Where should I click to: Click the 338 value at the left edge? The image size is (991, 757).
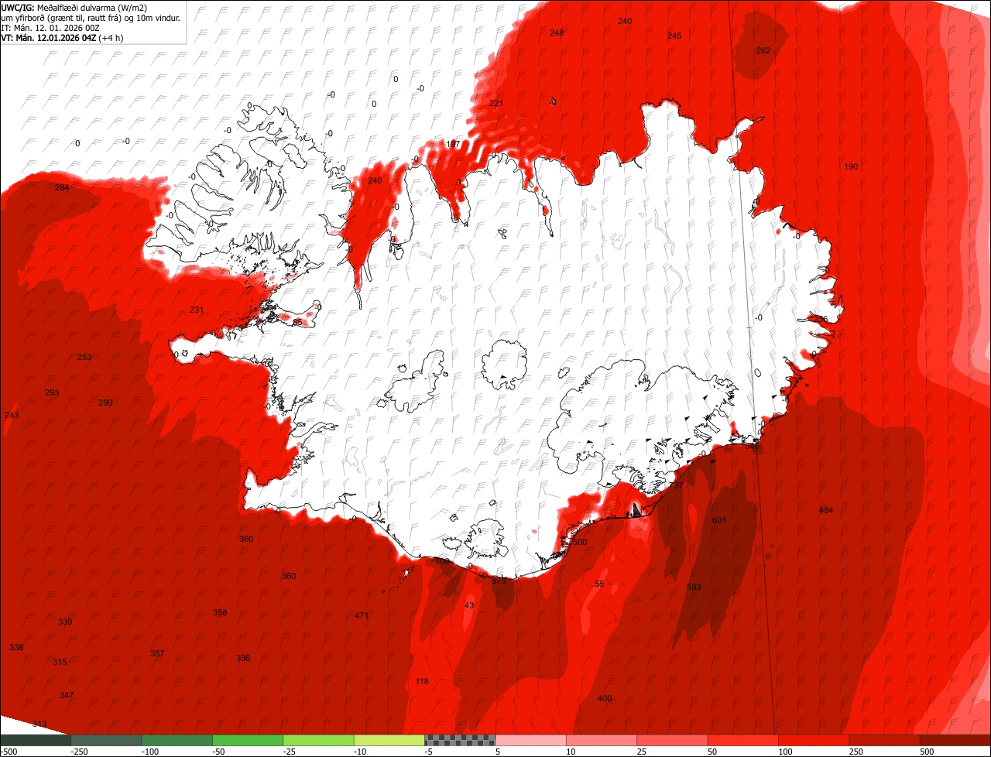[x=16, y=647]
